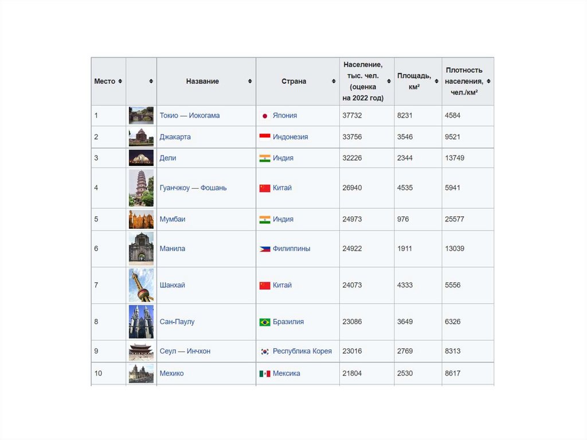This screenshot has height=440, width=587.
Task: Open the Токио — Иокогама link
Action: [189, 116]
